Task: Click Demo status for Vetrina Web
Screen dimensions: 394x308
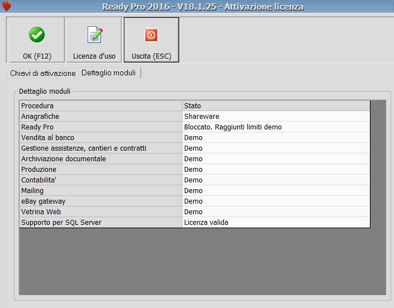Action: tap(276, 211)
